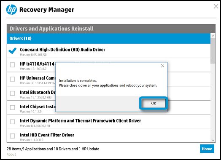Click the driver list scrollbar thumb
Viewport: 221px width, 160px height.
coord(213,51)
